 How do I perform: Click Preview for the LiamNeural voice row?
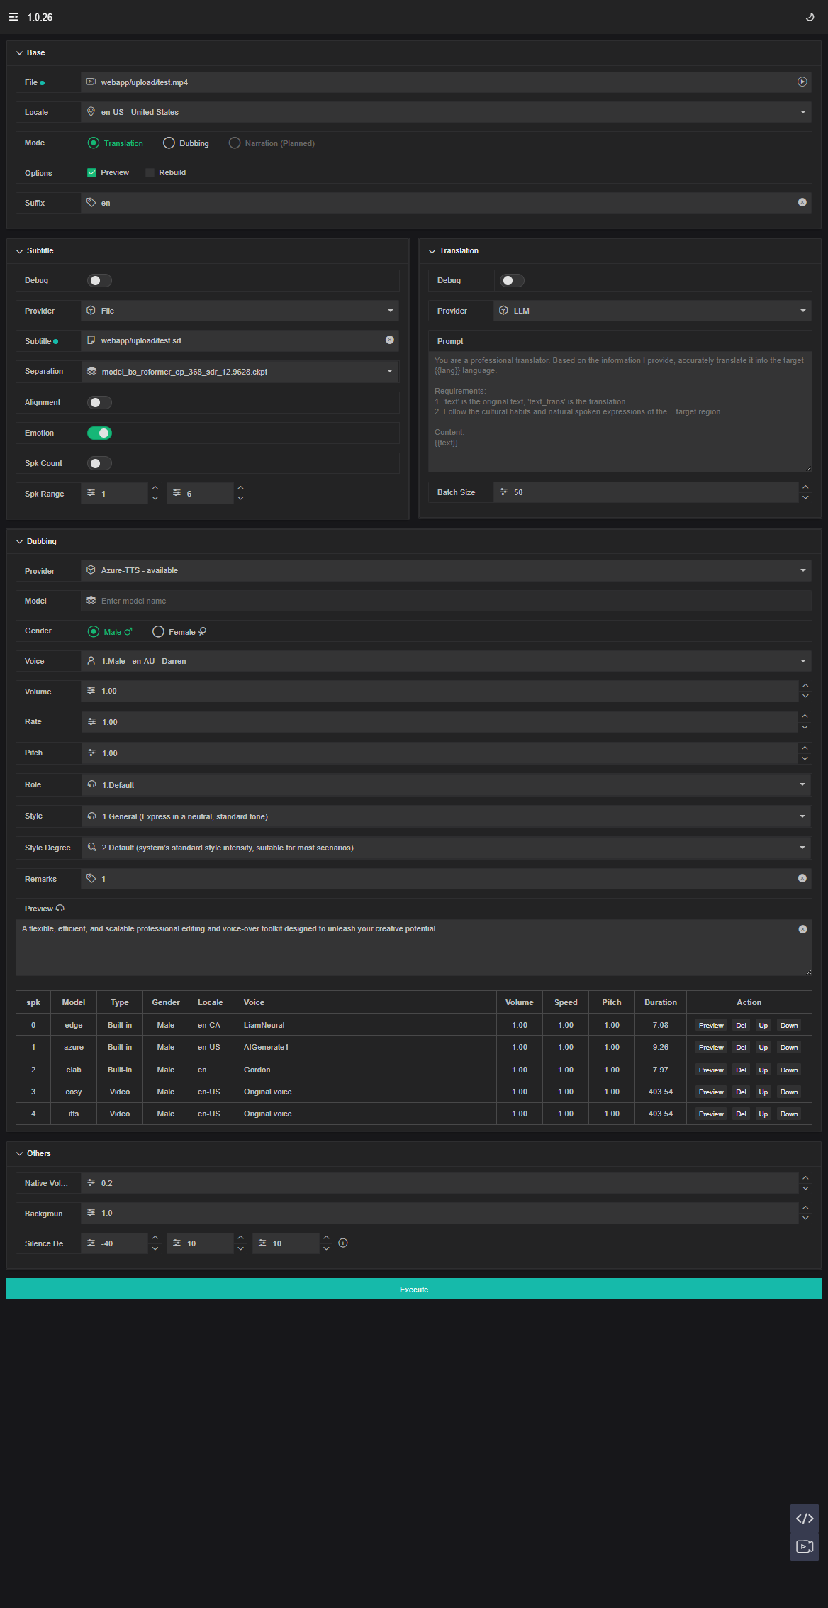pos(710,1026)
